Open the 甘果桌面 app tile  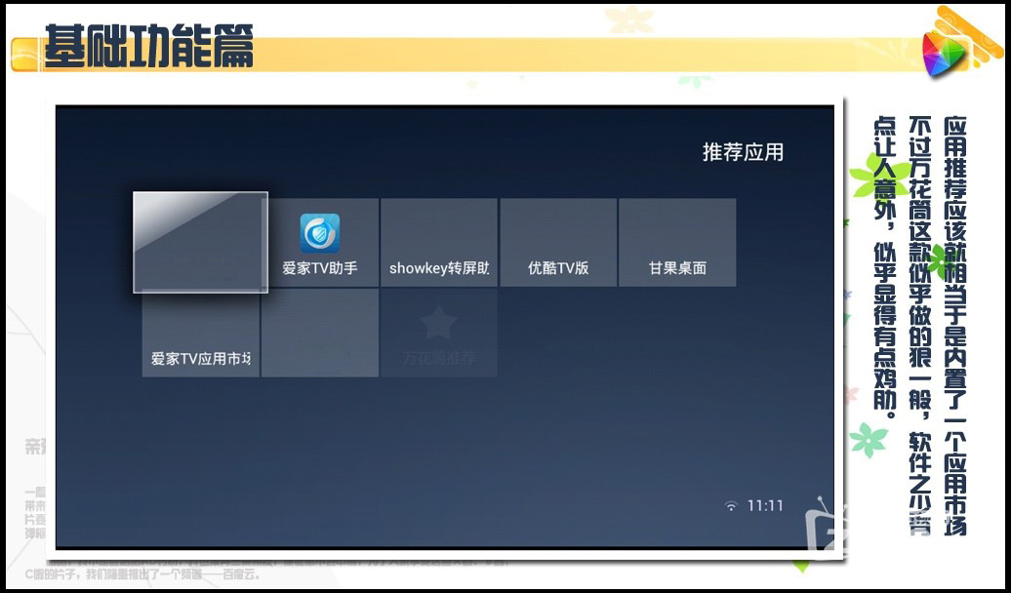677,243
